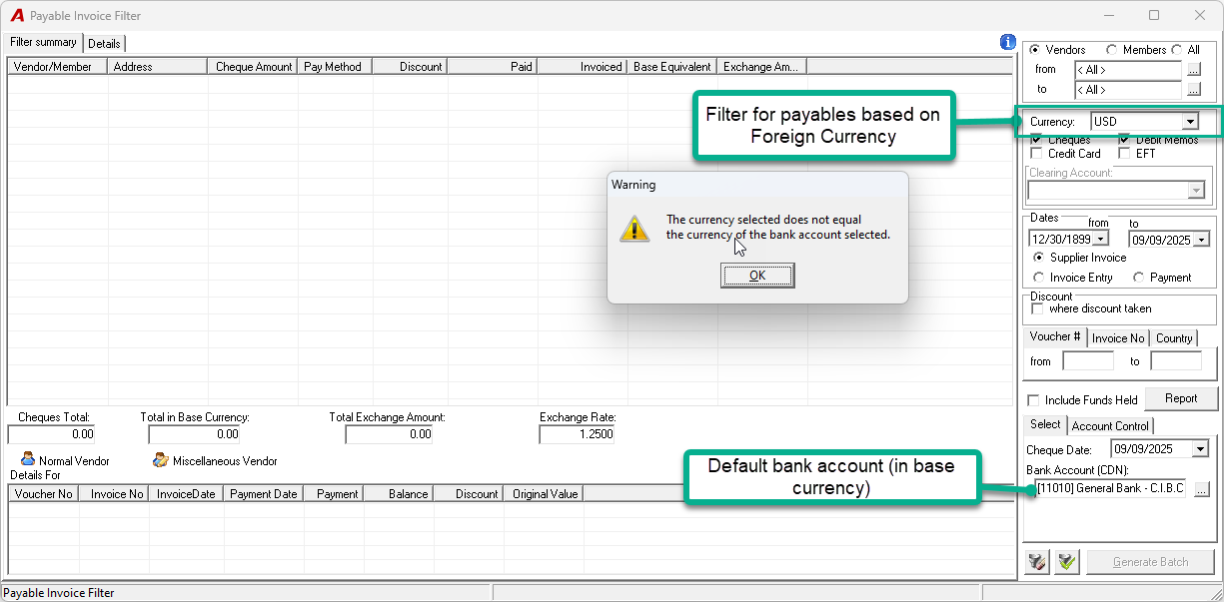The height and width of the screenshot is (602, 1224).
Task: Select the Vendors radio button
Action: click(x=1034, y=50)
